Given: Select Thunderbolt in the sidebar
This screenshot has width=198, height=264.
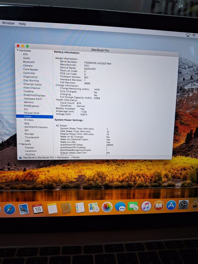Looking at the screenshot, I should 32,137.
